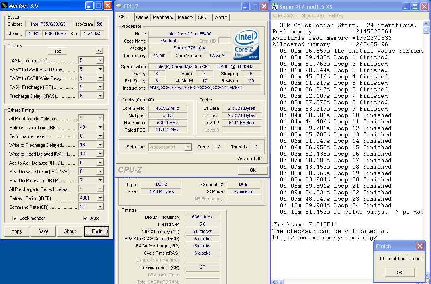Viewport: 431px width, 284px height.
Task: Open Read to Precharge (tRTP) dropdown
Action: tap(100, 180)
